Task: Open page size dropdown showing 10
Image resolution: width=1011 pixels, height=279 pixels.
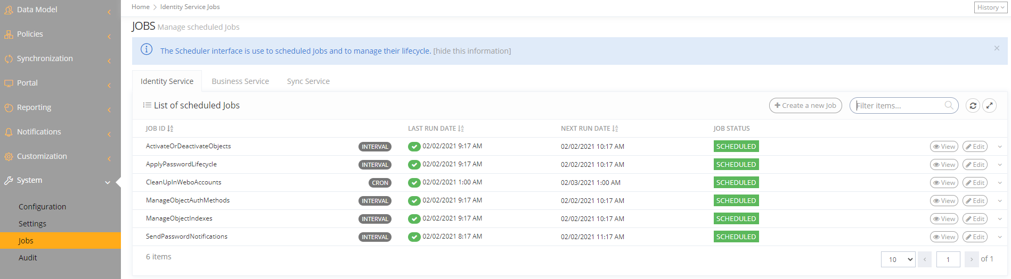Action: (898, 259)
